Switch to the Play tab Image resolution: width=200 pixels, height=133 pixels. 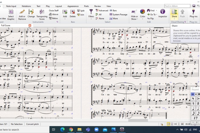(x=48, y=6)
